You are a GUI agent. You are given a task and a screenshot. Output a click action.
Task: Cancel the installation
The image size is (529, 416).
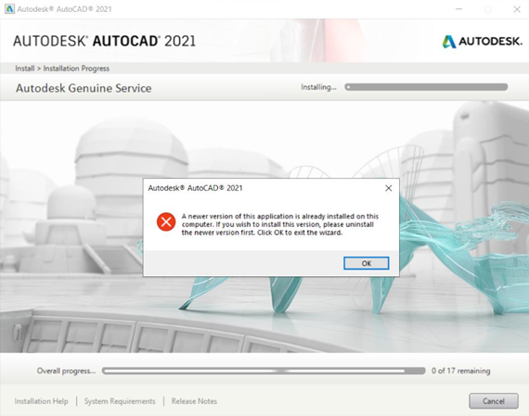(494, 401)
